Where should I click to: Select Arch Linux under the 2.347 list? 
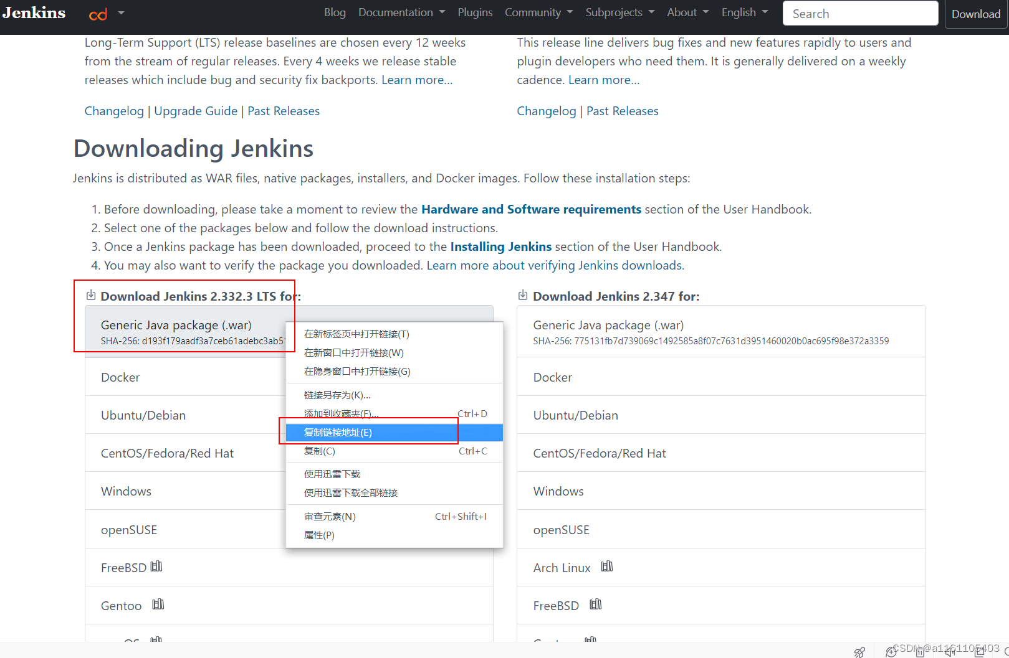point(721,567)
